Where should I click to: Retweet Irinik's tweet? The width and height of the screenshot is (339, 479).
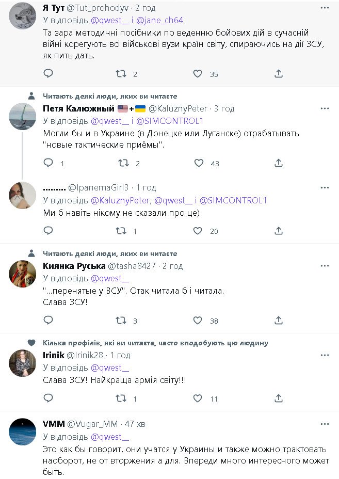[121, 398]
